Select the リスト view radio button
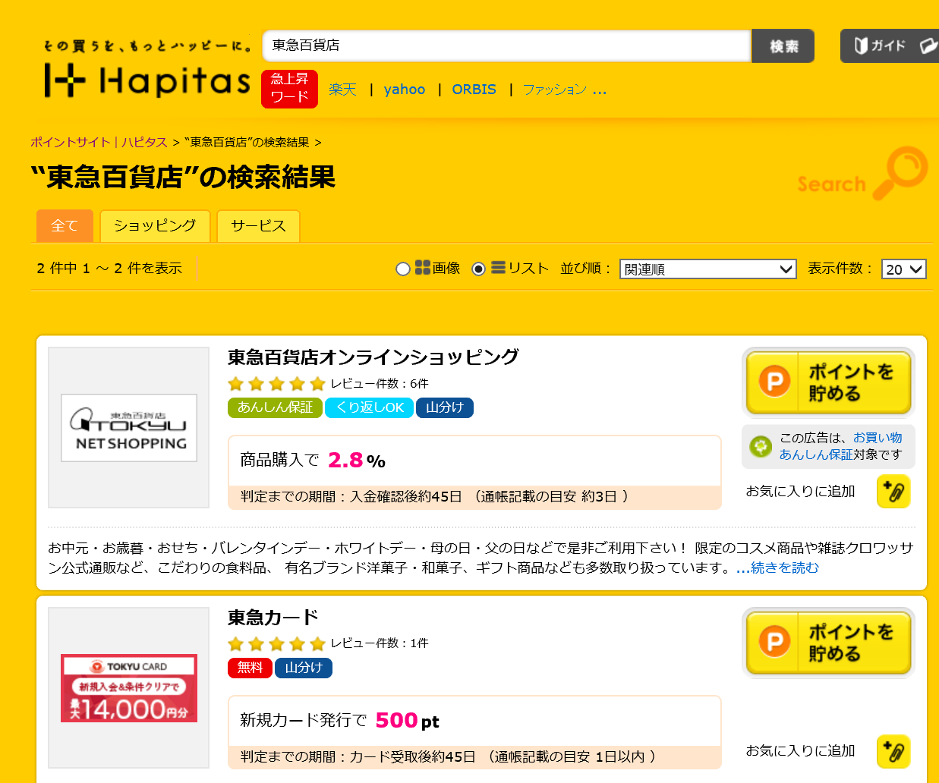This screenshot has width=939, height=783. (x=478, y=269)
